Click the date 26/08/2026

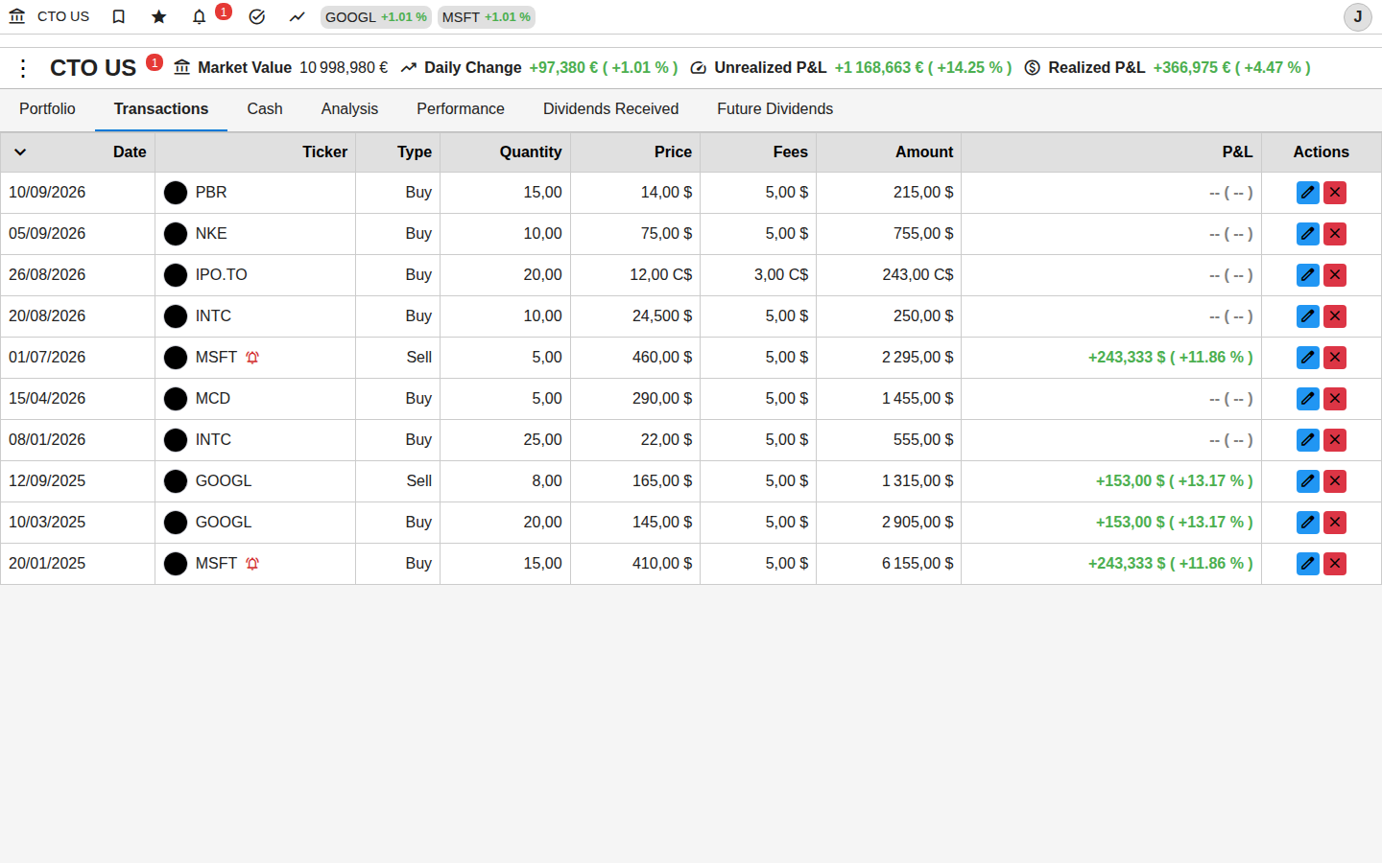[47, 275]
